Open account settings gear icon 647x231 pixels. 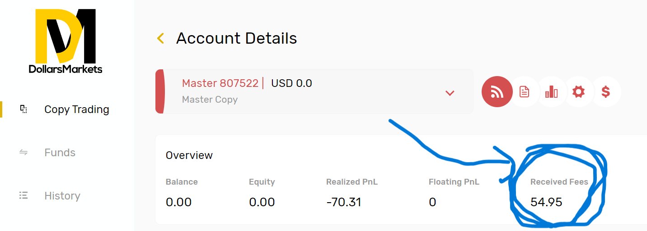tap(578, 92)
